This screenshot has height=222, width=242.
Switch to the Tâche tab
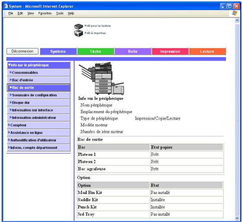point(96,52)
